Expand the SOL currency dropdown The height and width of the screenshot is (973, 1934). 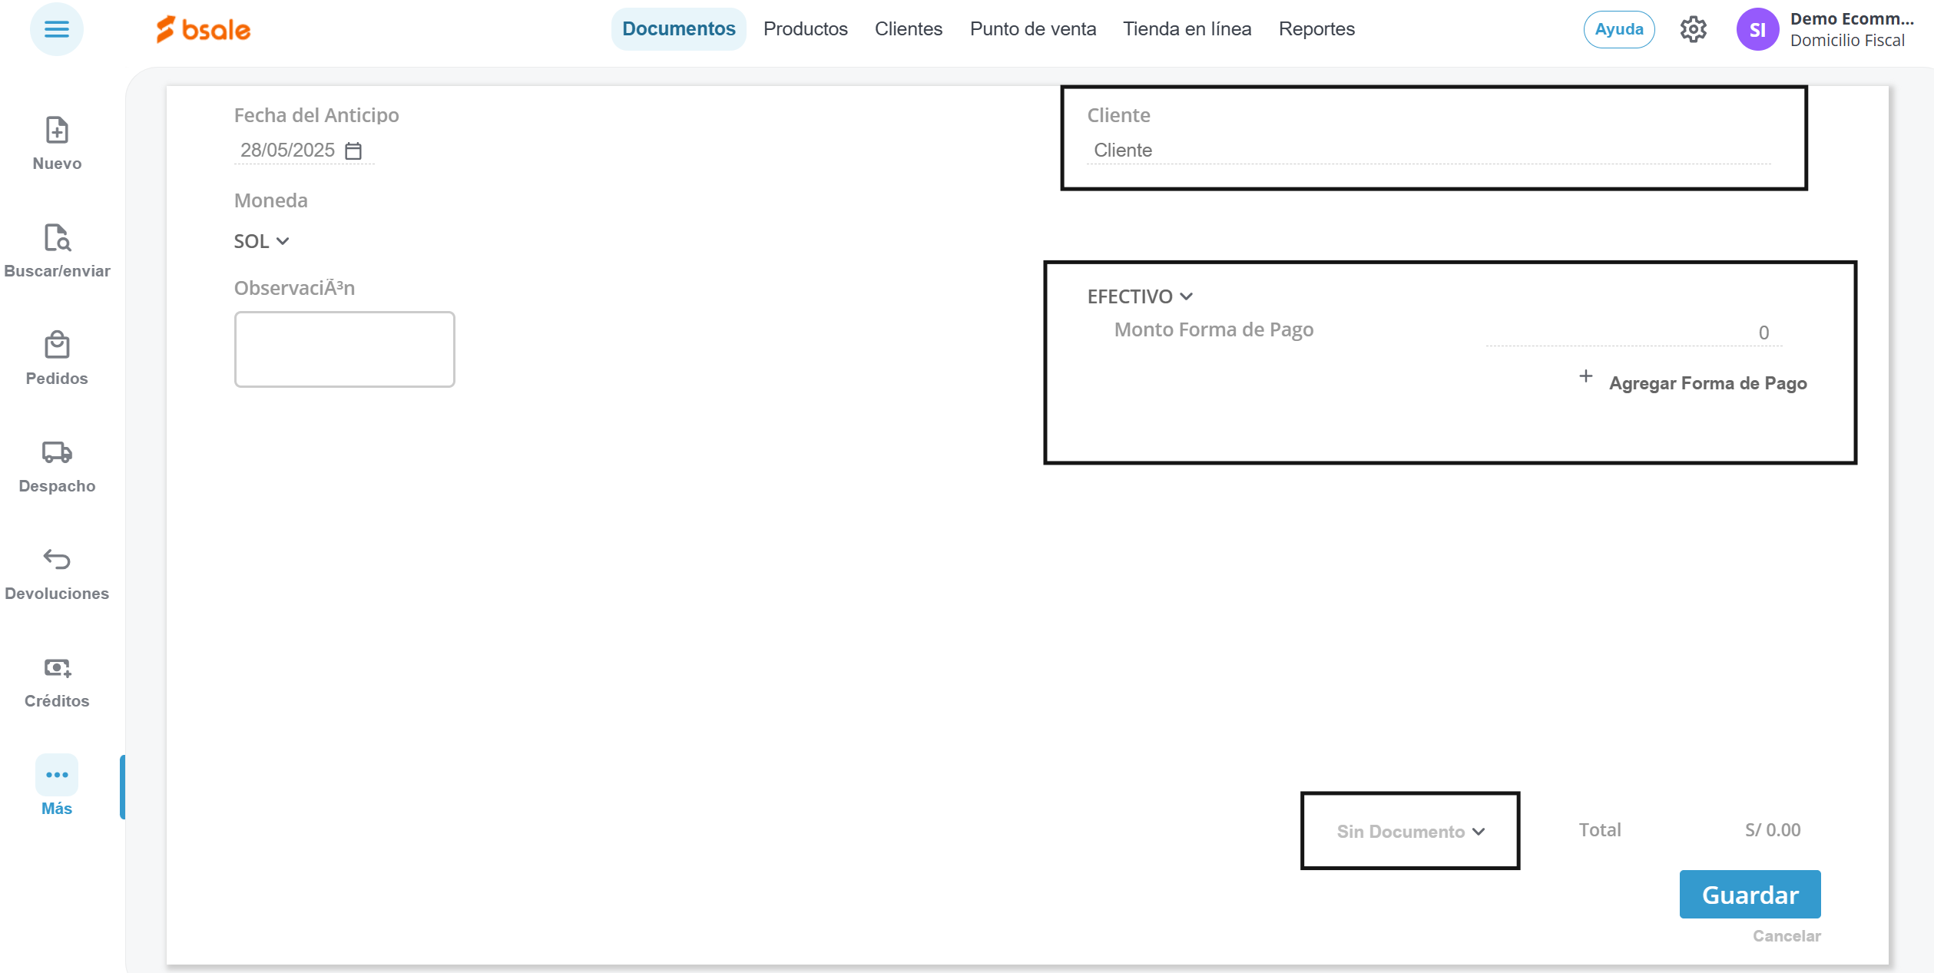pyautogui.click(x=262, y=241)
